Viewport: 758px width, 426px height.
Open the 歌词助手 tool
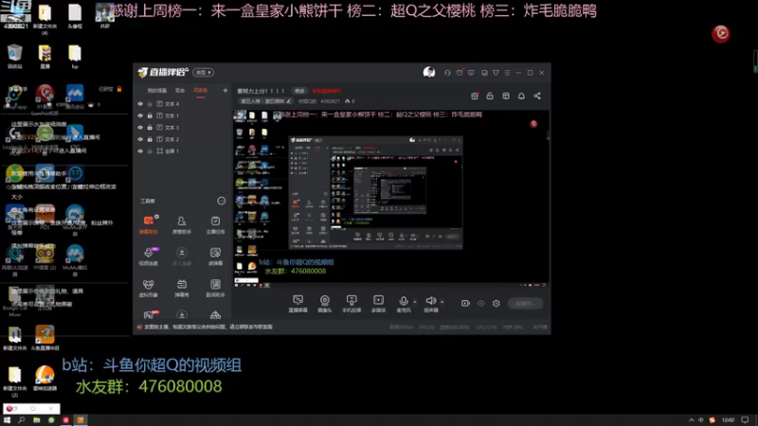215,288
